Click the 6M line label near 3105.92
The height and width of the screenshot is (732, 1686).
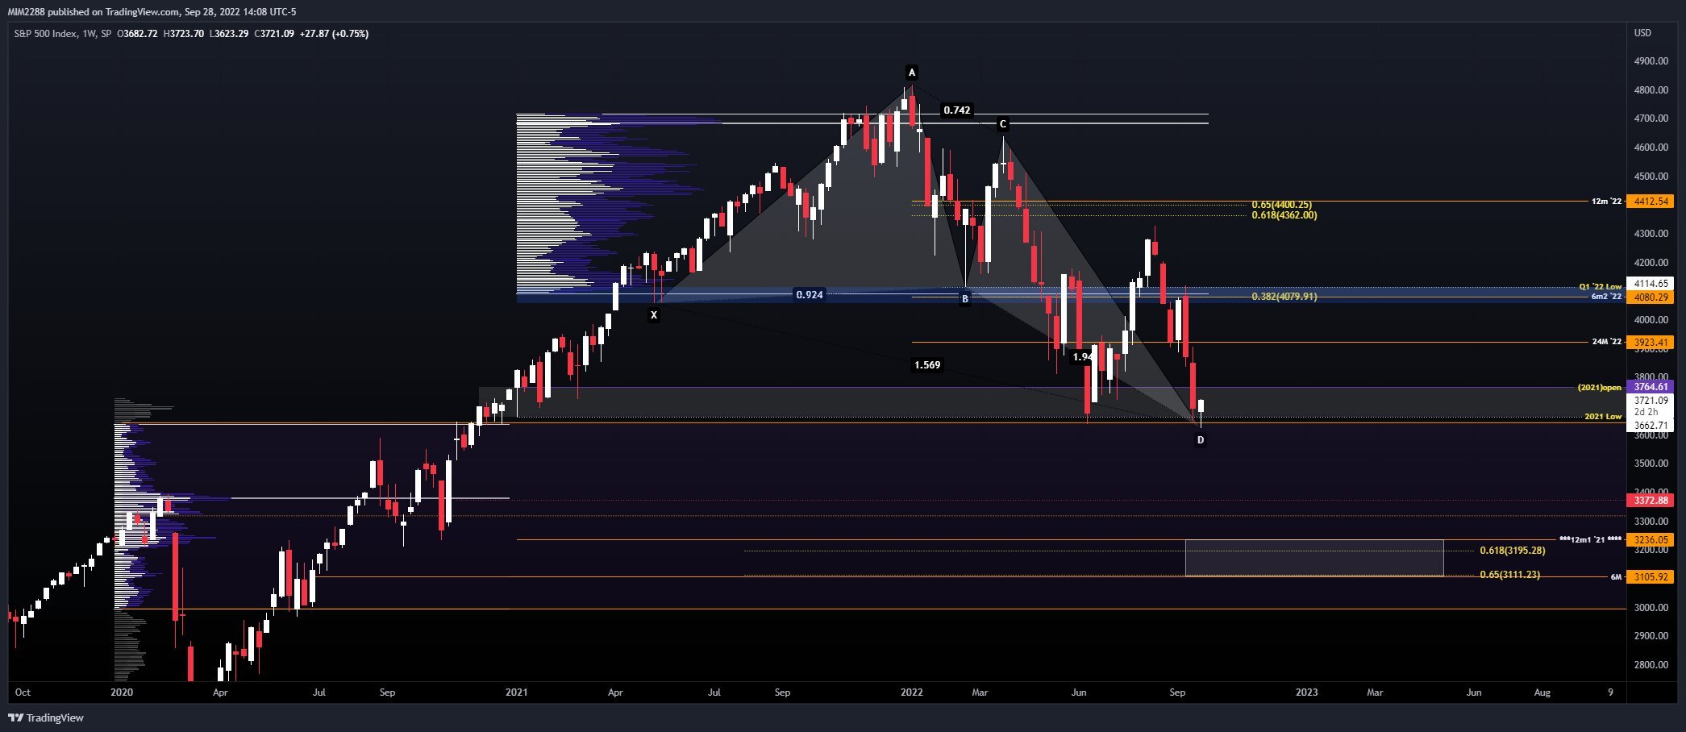pyautogui.click(x=1616, y=577)
